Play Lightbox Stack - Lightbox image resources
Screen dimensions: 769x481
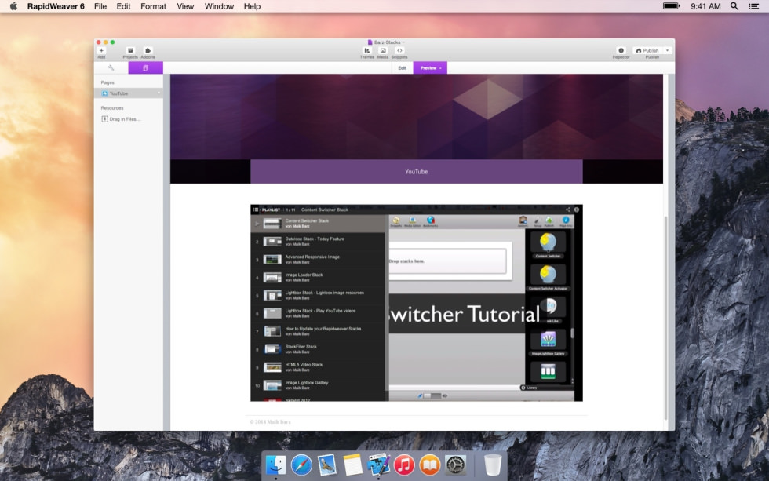pos(318,295)
